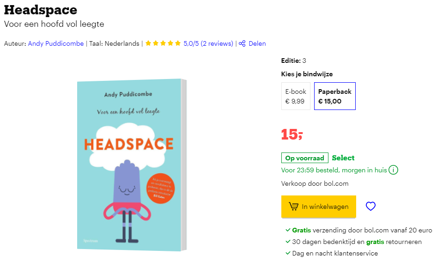
Task: Open author Andy Puddicombe link
Action: point(56,43)
